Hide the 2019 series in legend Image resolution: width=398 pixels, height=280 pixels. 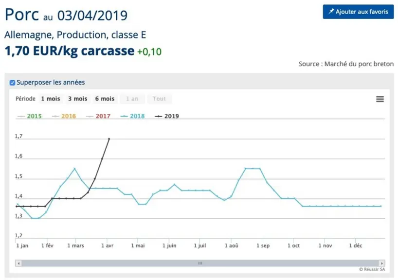pos(167,116)
